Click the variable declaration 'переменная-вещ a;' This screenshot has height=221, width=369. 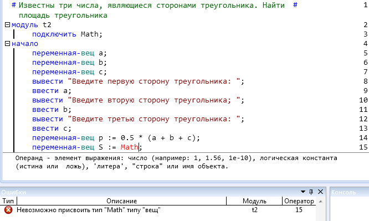(x=69, y=53)
